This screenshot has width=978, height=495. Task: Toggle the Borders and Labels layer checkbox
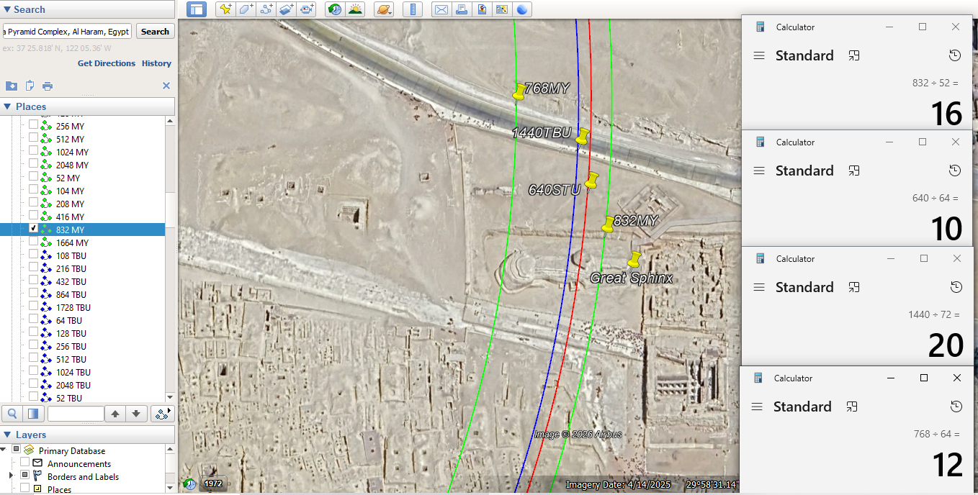24,476
